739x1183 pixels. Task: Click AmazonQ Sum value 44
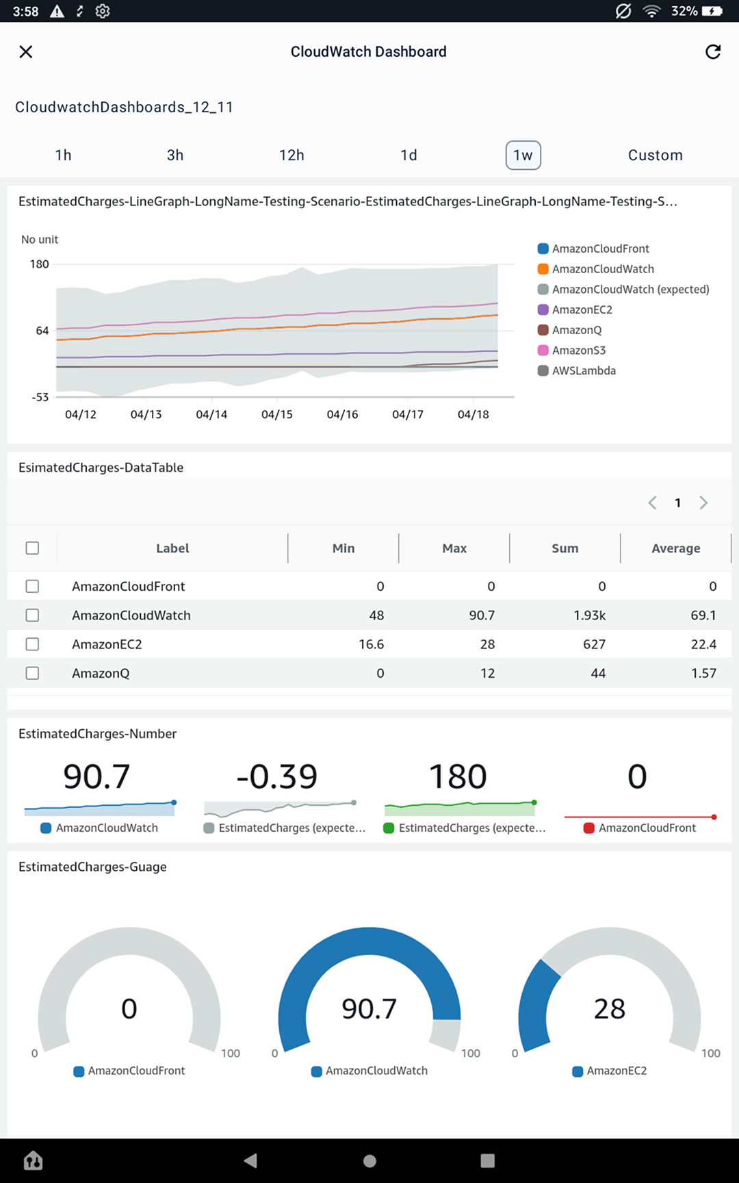coord(598,674)
